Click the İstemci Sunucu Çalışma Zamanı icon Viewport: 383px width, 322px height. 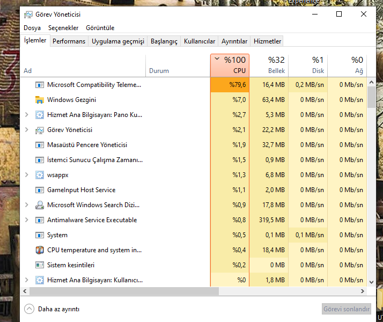coord(40,160)
